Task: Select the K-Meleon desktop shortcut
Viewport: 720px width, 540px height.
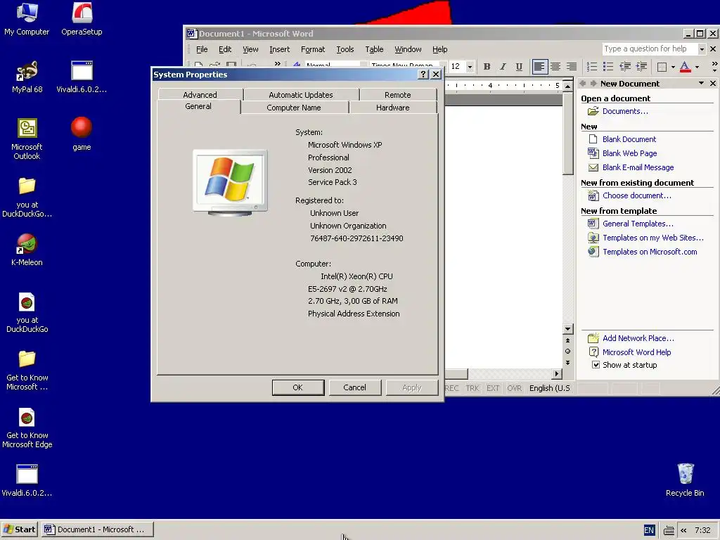Action: click(x=27, y=250)
